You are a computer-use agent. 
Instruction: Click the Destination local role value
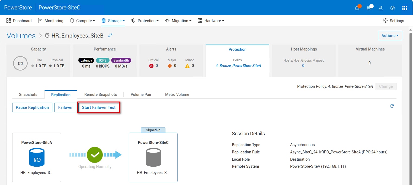click(300, 159)
